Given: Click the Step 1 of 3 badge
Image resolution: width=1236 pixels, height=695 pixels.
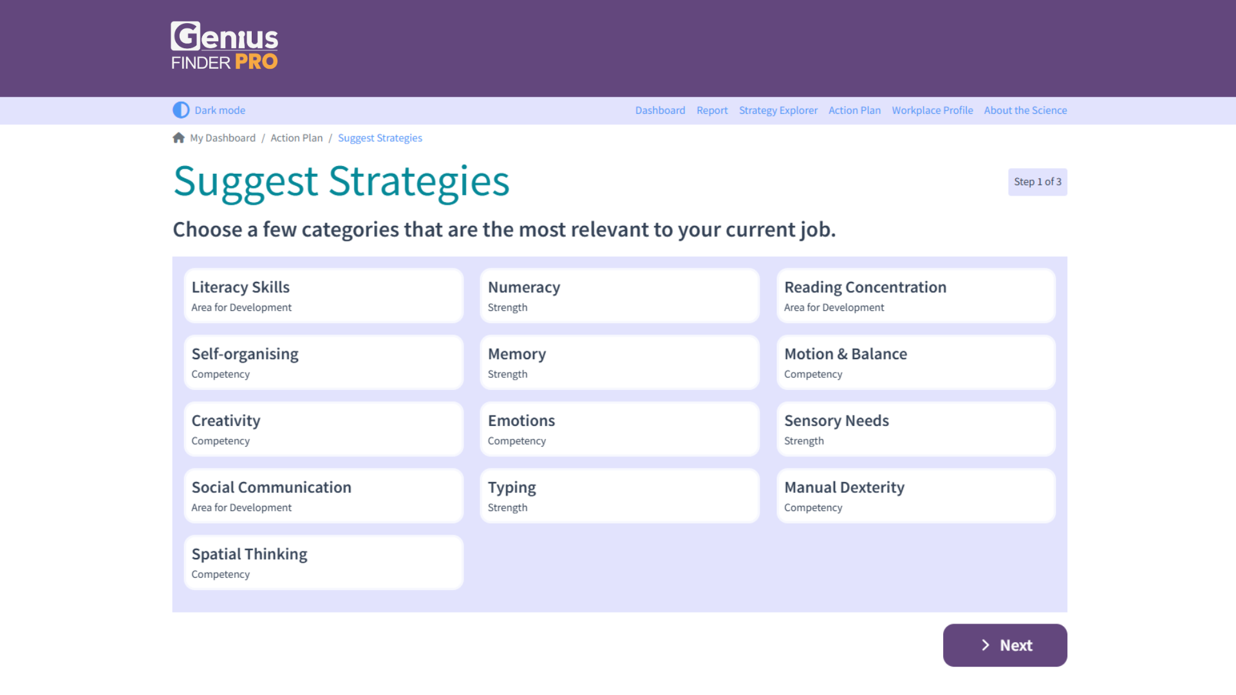Looking at the screenshot, I should pos(1037,182).
